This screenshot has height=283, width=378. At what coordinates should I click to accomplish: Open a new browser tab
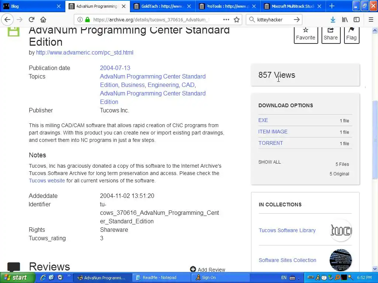click(x=332, y=6)
